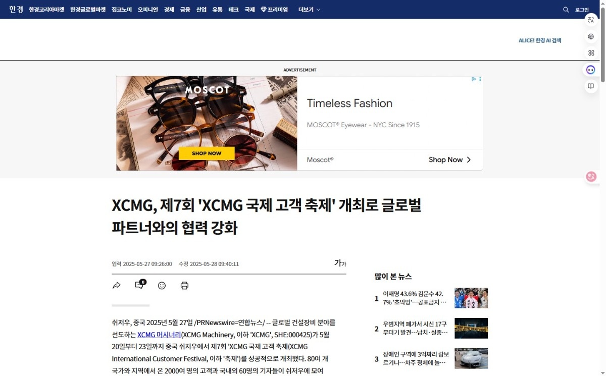The height and width of the screenshot is (376, 606).
Task: Click the smiley reaction icon
Action: point(162,286)
